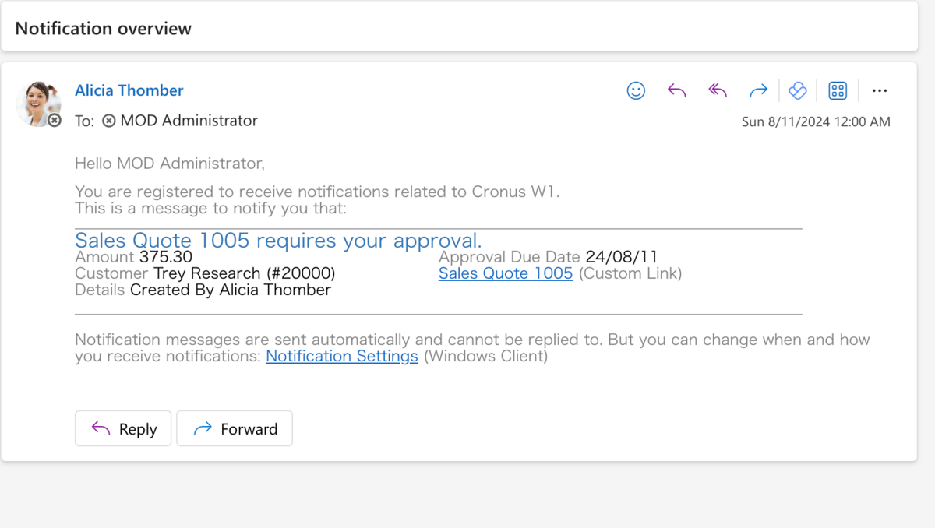Click MOD Administrator's presence status icon

pyautogui.click(x=108, y=121)
